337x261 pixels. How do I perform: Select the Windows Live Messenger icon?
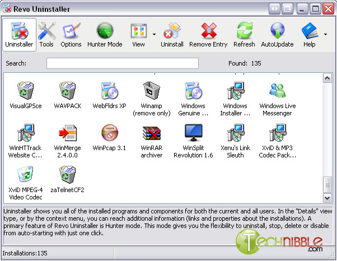(x=278, y=90)
